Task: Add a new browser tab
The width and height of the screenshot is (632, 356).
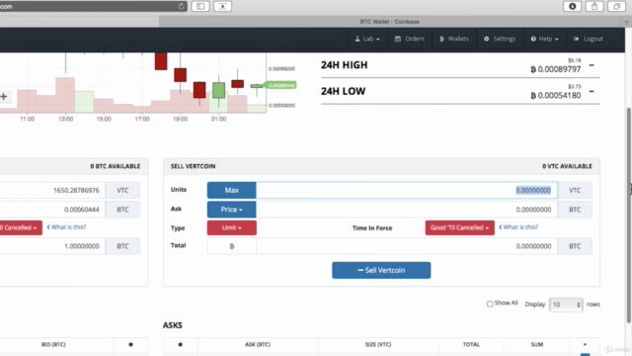Action: point(626,22)
